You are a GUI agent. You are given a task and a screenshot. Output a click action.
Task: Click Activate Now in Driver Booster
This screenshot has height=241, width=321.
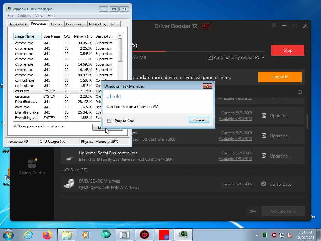point(283,211)
